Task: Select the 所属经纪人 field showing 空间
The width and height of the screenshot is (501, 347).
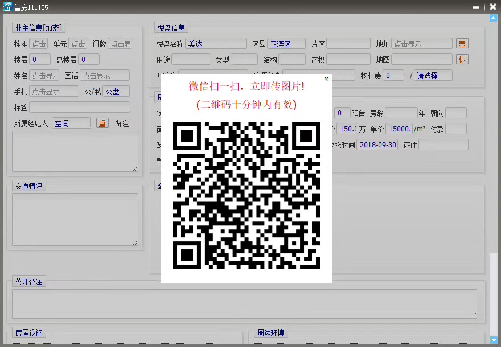Action: [x=71, y=123]
